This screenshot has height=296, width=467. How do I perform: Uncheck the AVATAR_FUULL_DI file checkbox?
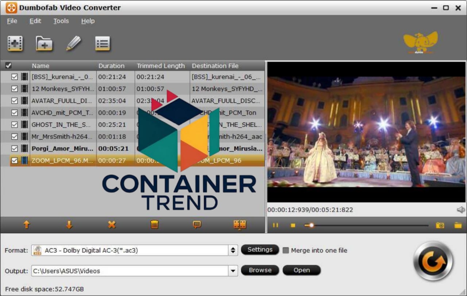coord(15,101)
